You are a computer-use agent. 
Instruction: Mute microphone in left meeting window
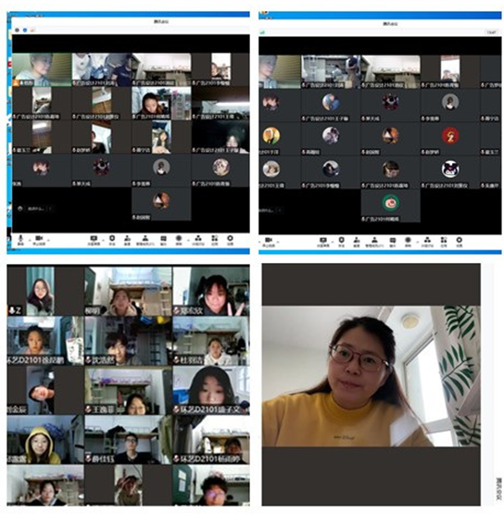20,240
